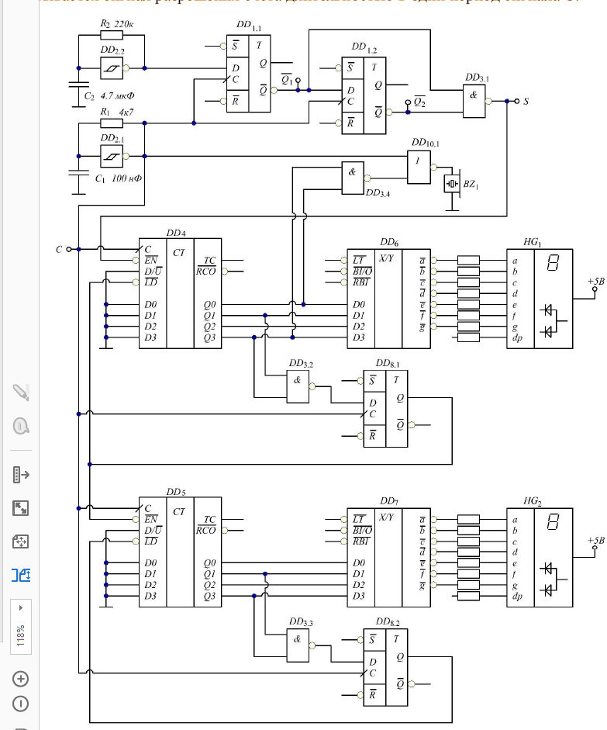Click the HG1 display label

(x=532, y=242)
